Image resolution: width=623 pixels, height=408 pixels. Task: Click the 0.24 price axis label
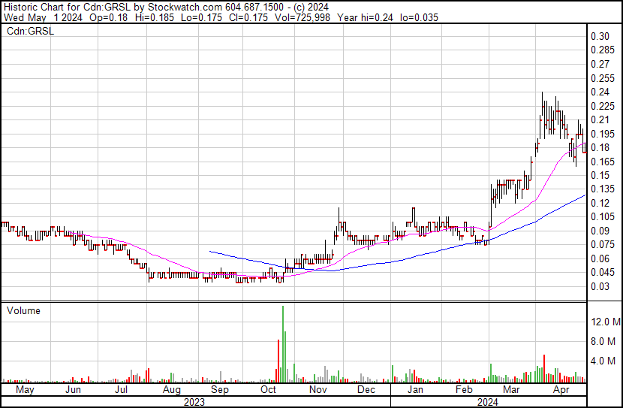click(x=599, y=92)
